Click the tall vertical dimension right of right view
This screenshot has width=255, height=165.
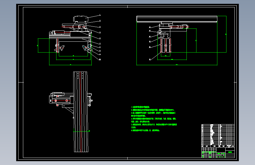(226, 34)
